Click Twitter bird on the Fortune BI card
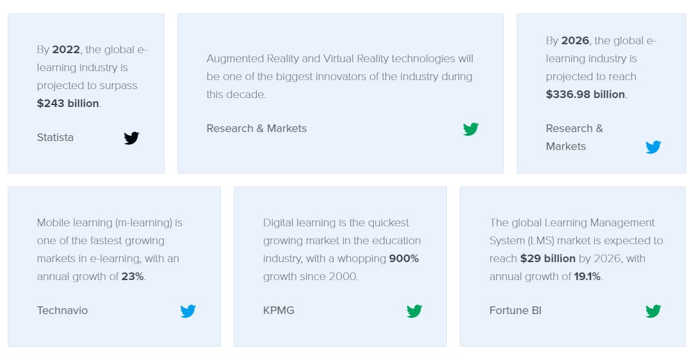This screenshot has height=357, width=696. pos(653,311)
